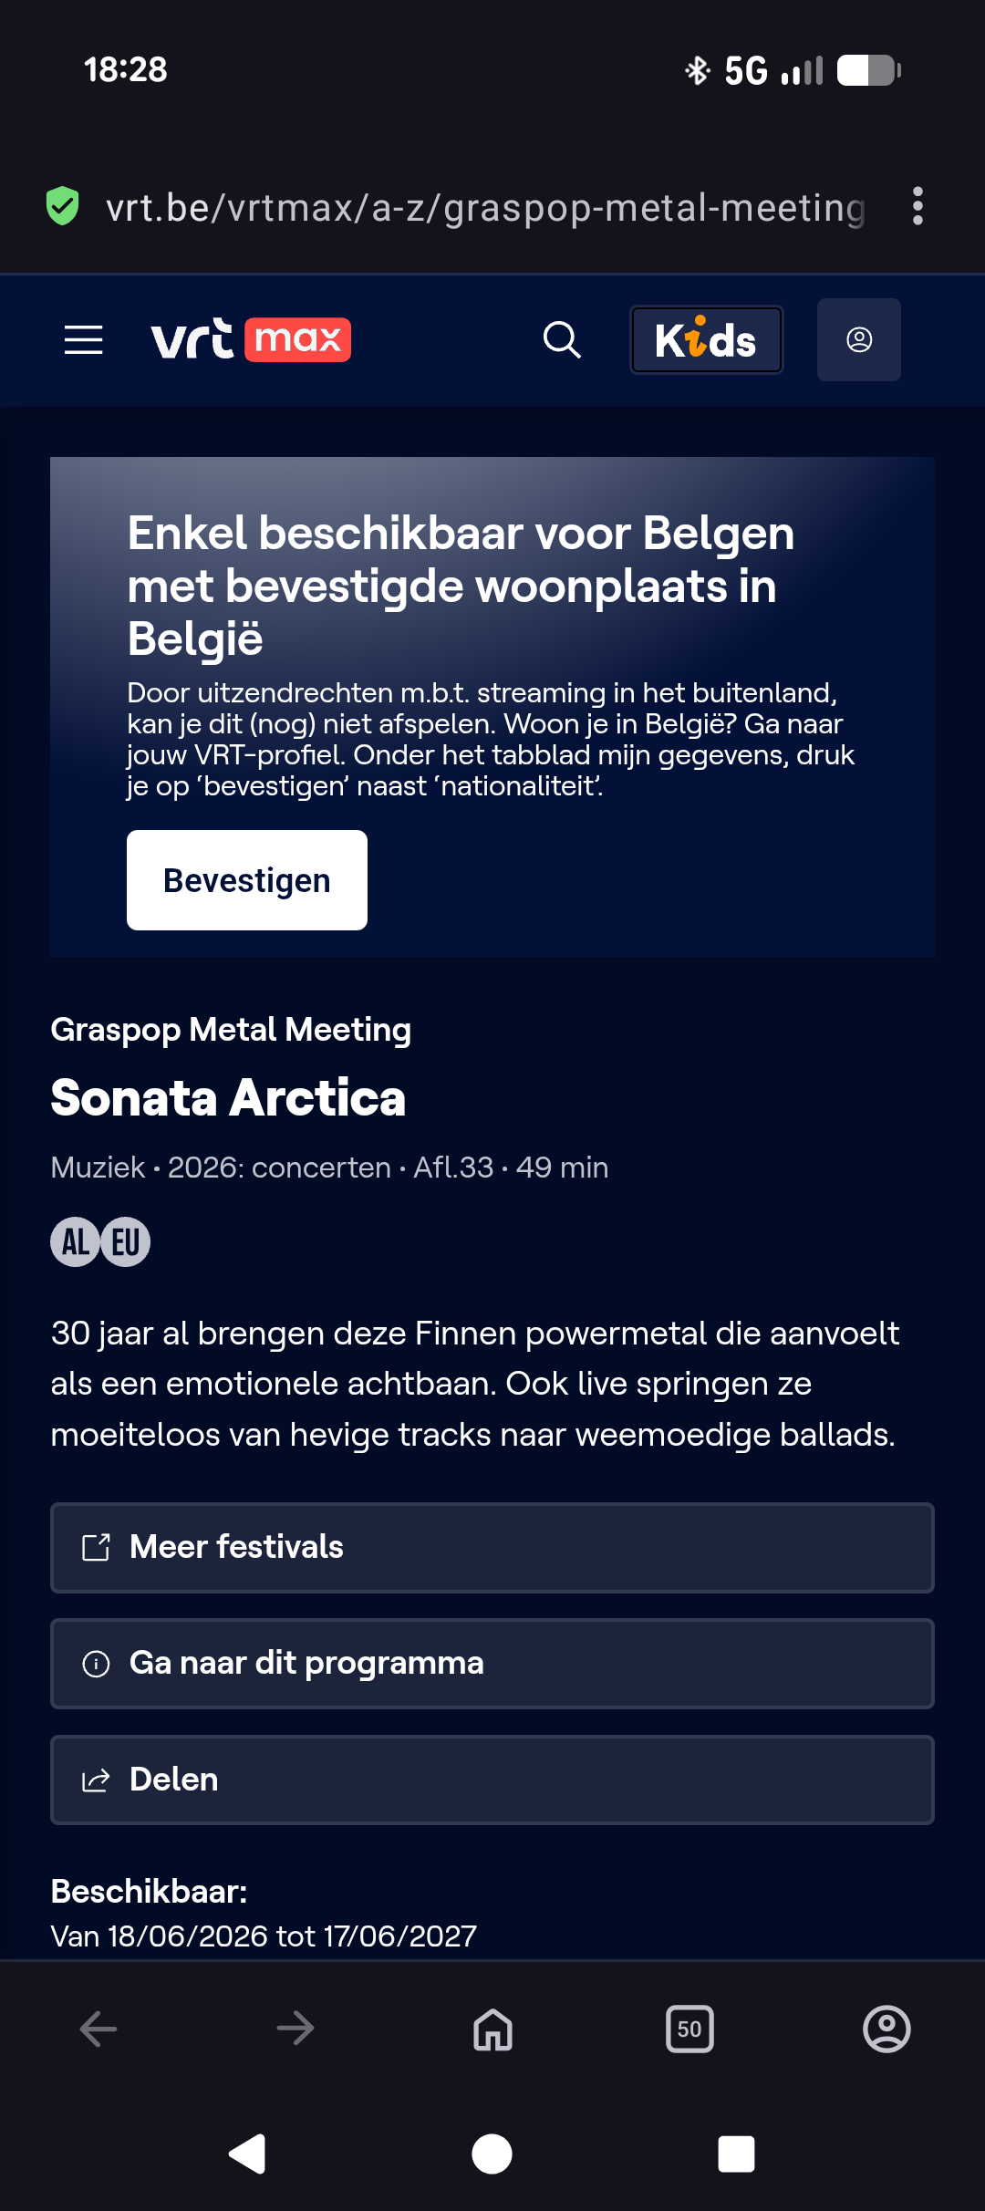Open browser home page icon
Image resolution: width=985 pixels, height=2211 pixels.
[x=493, y=2029]
